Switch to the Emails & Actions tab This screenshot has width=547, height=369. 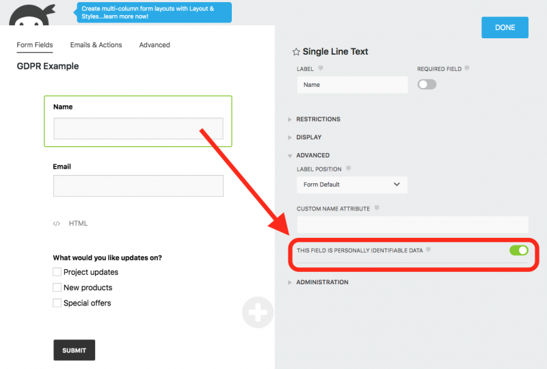click(x=96, y=45)
